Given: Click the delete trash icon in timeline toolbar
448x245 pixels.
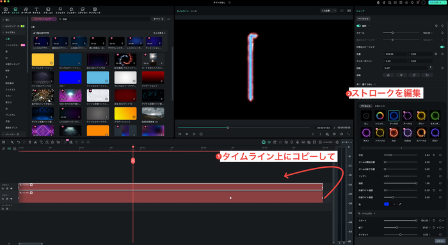Looking at the screenshot, I should (29, 142).
